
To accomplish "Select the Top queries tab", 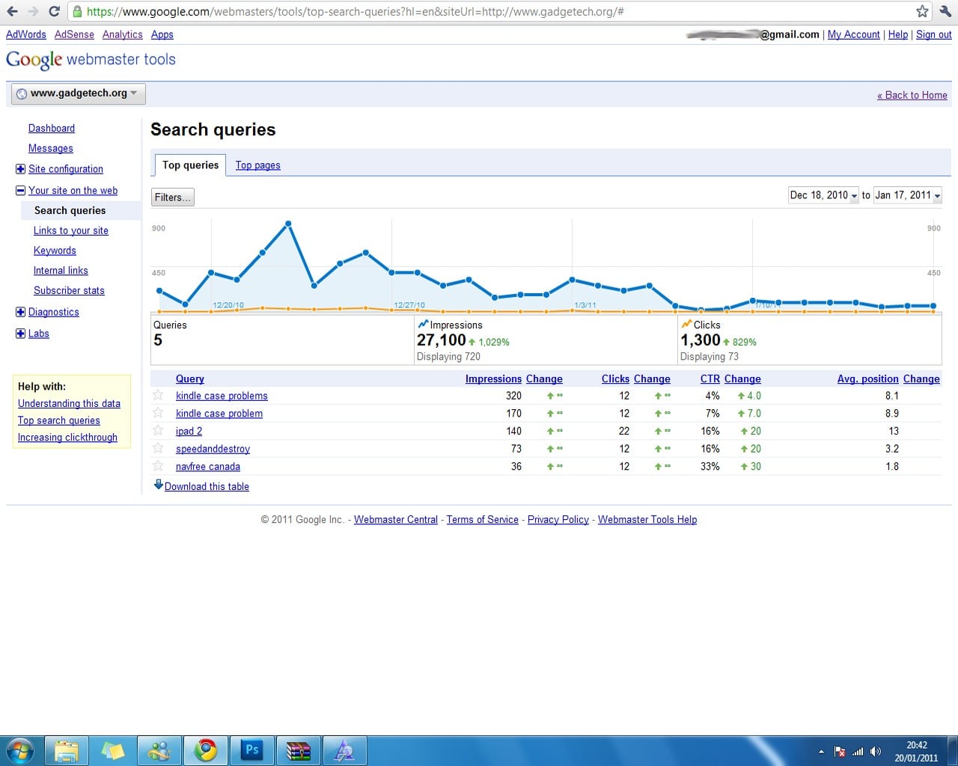I will pos(190,165).
